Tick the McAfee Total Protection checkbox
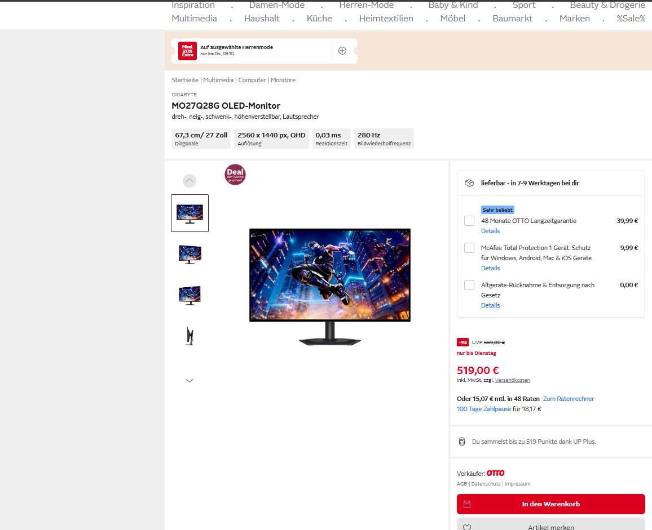 [469, 248]
